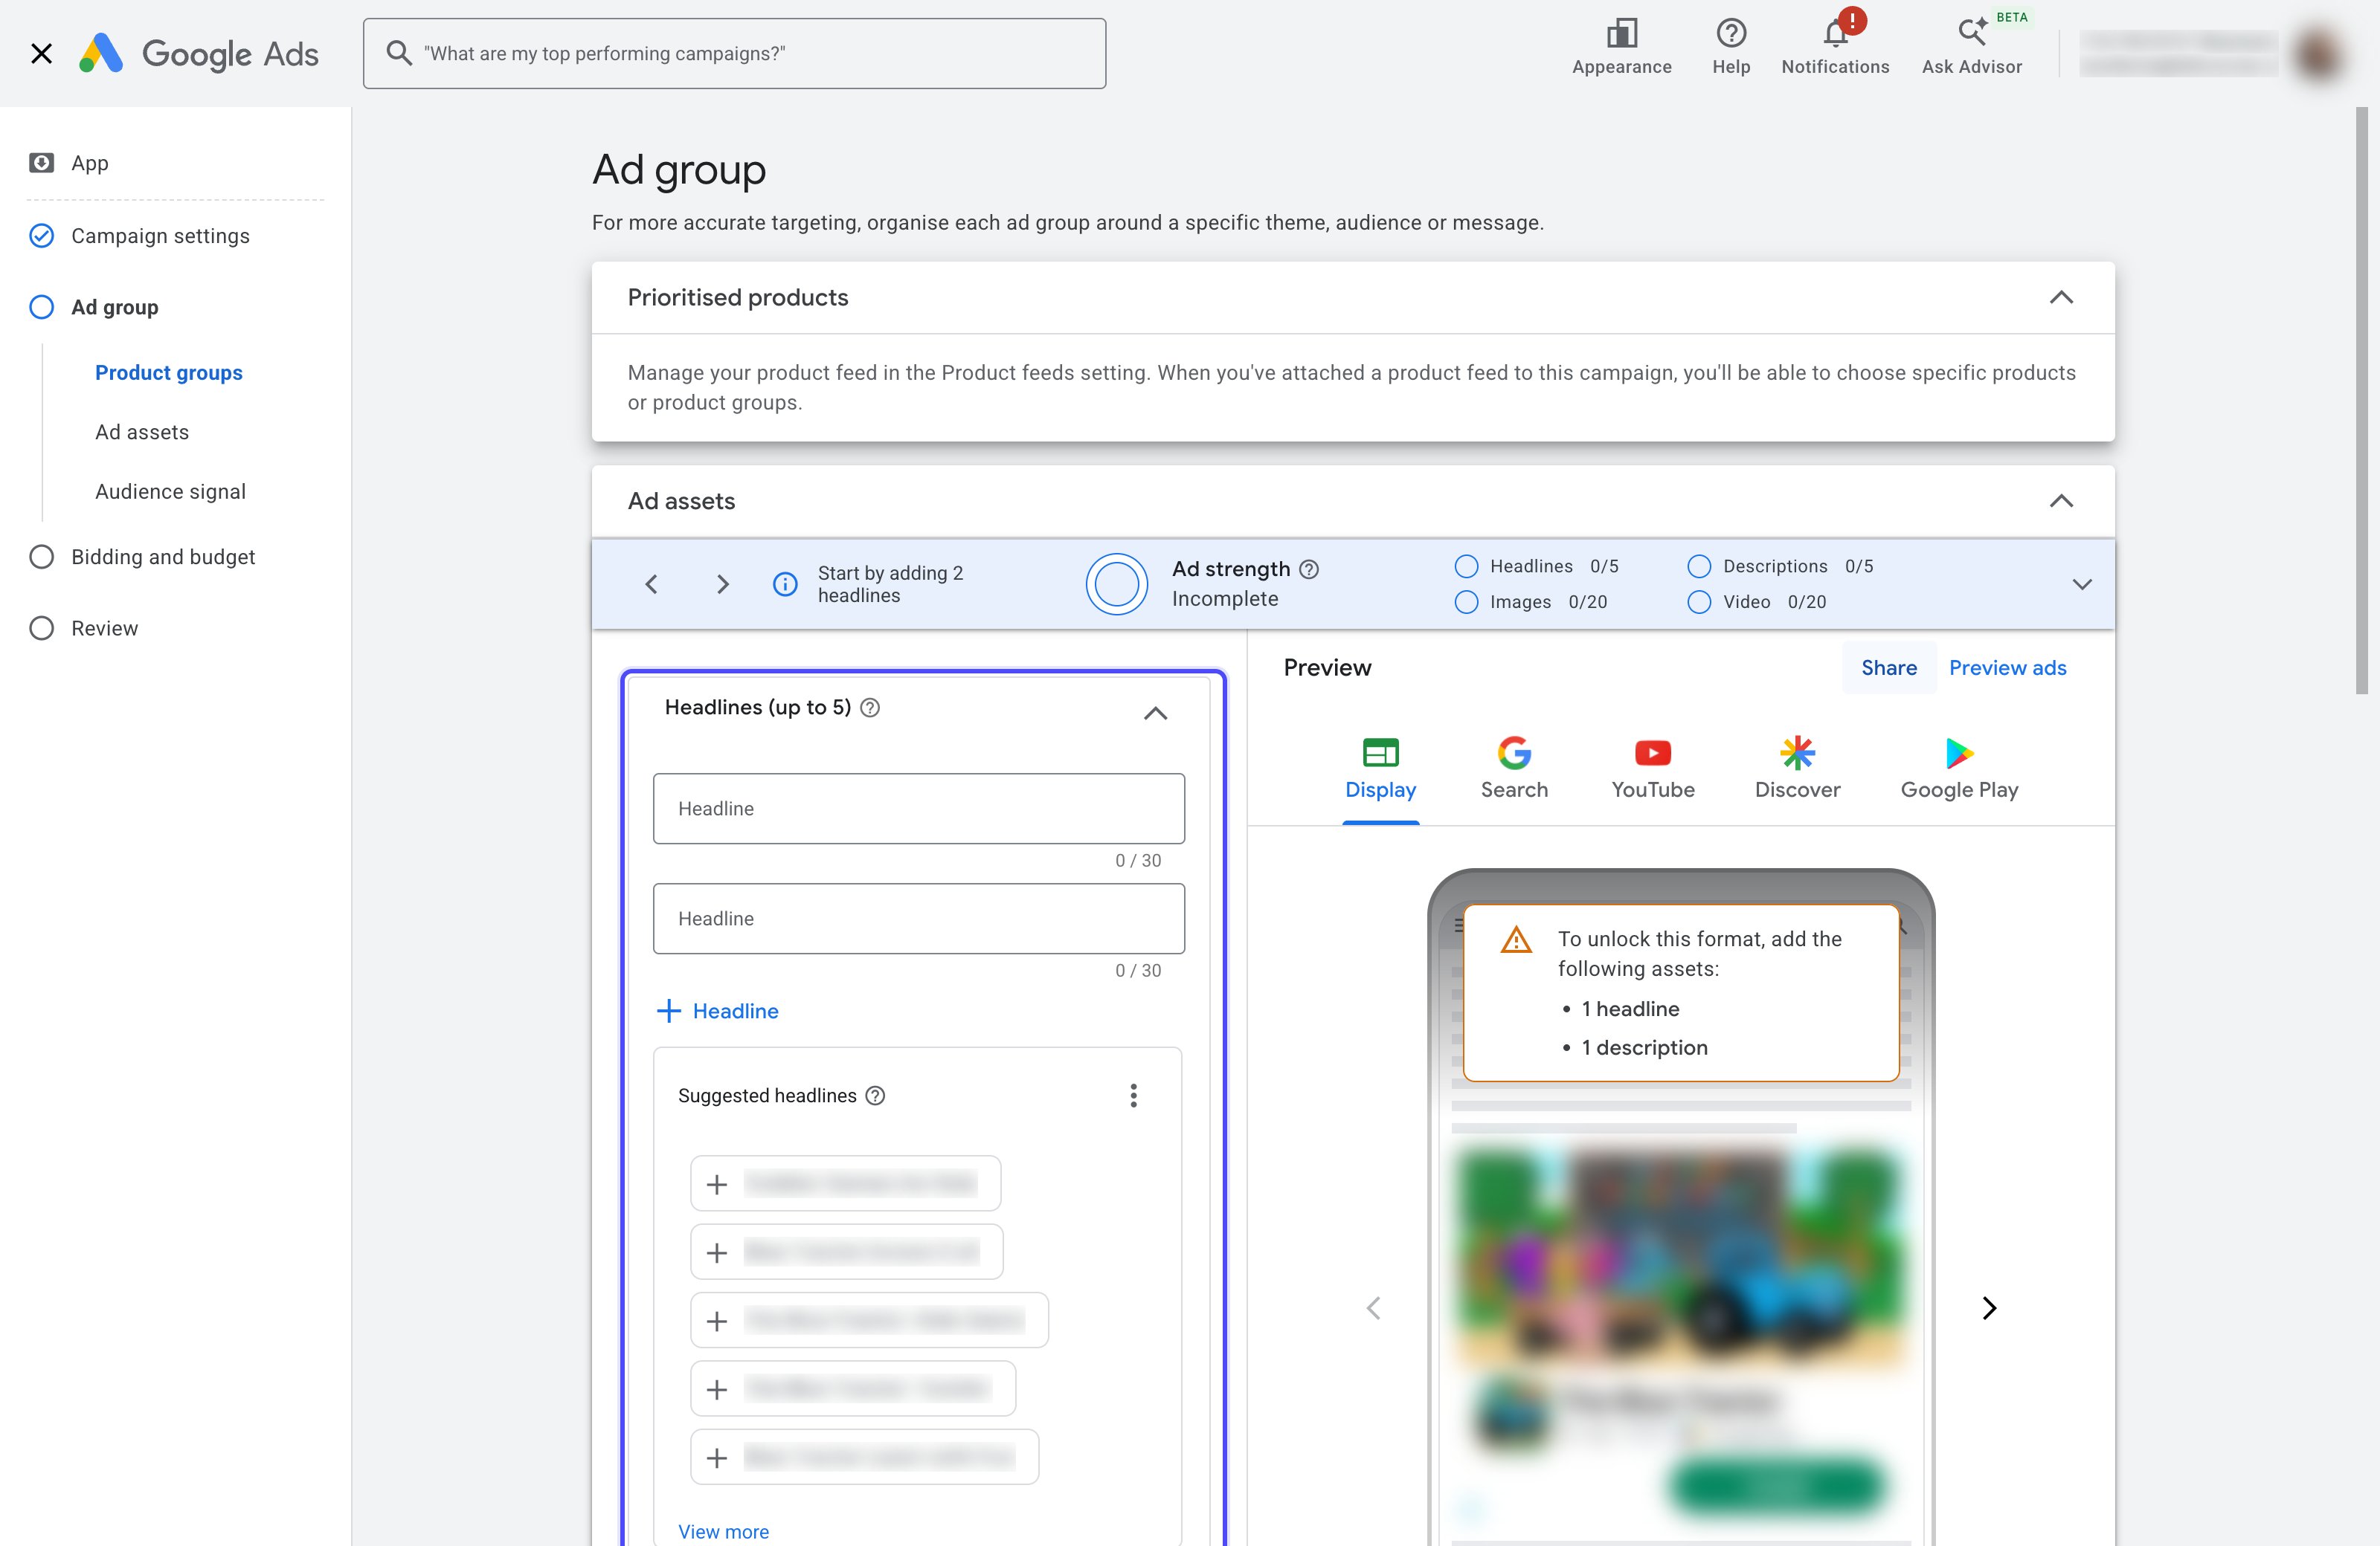Select the Discover preview tab
This screenshot has width=2380, height=1546.
point(1797,769)
